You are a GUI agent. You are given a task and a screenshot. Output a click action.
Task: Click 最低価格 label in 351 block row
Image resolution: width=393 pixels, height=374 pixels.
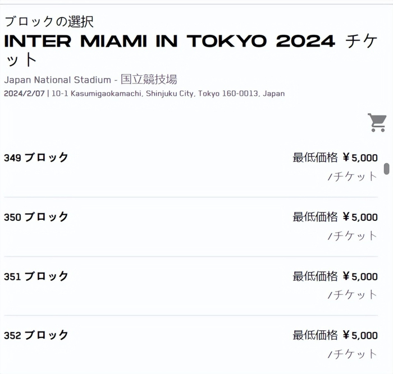pos(315,276)
